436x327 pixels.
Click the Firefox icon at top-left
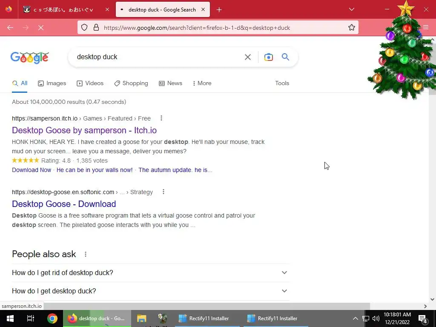point(9,9)
